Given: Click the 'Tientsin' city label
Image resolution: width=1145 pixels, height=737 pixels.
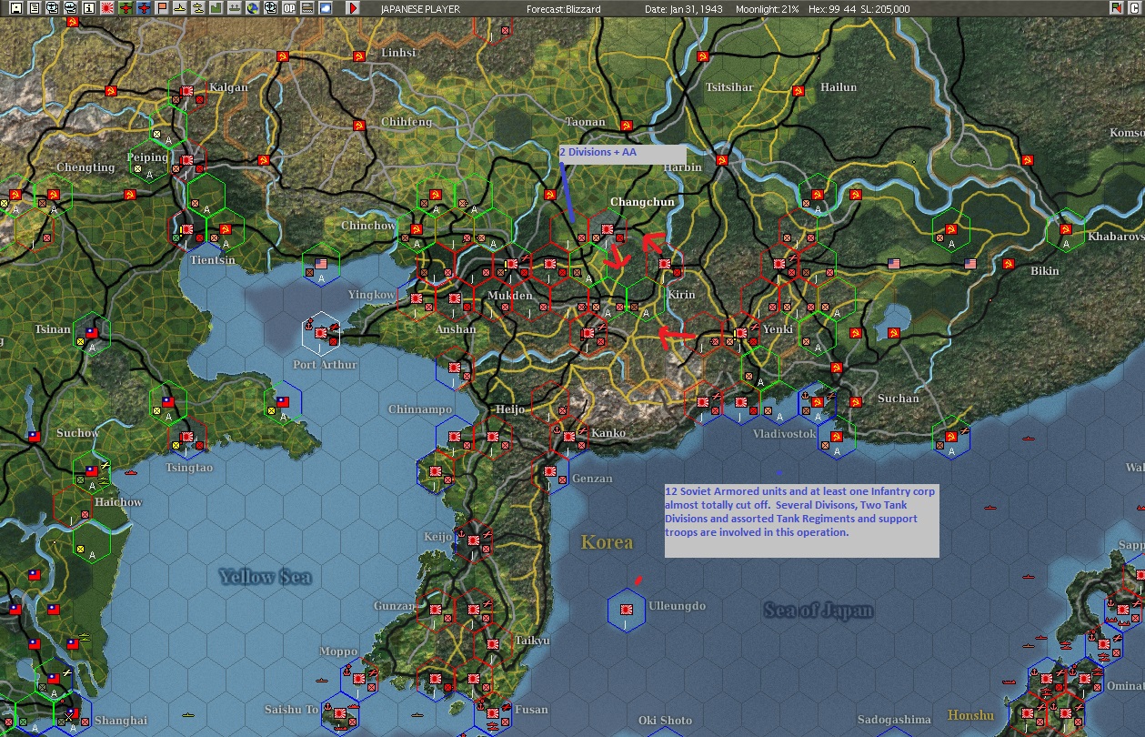Looking at the screenshot, I should (213, 260).
